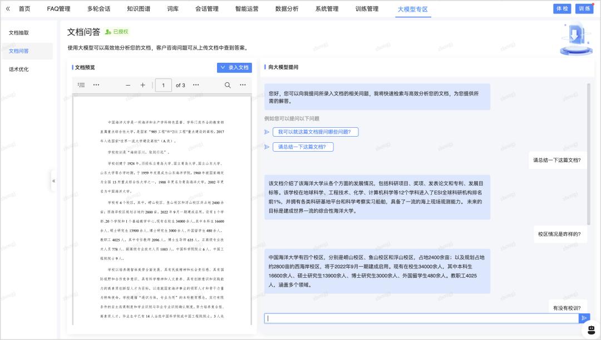Zoom in the document with plus icon
Viewport: 601px width, 340px height.
pos(142,85)
